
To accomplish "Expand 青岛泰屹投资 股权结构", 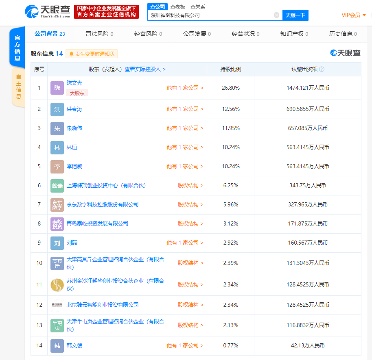I will tap(190, 223).
